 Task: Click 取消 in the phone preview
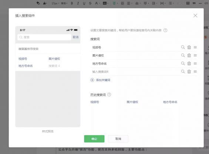pyautogui.click(x=75, y=37)
